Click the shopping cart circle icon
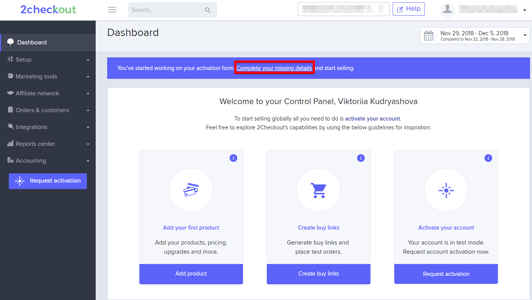This screenshot has height=300, width=532. 318,190
